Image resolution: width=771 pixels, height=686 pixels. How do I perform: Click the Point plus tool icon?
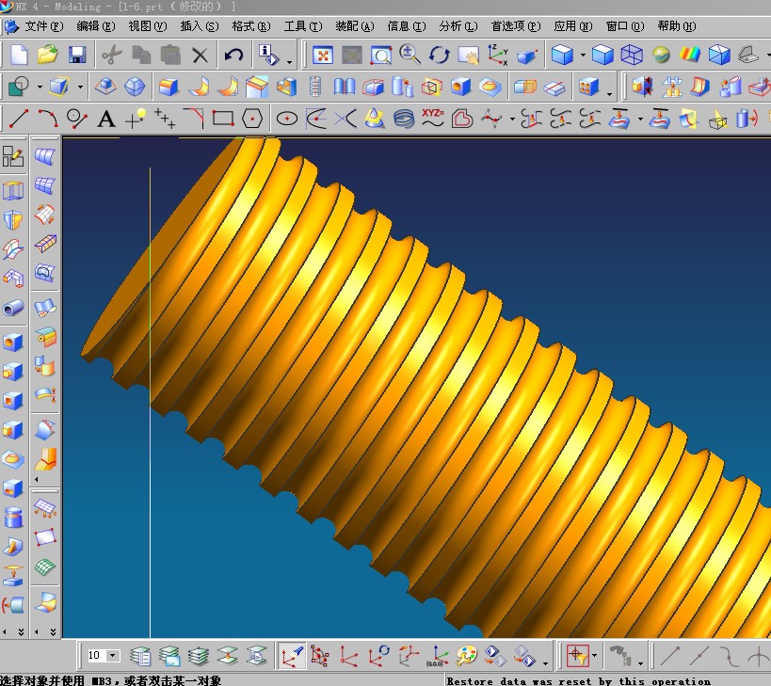[x=136, y=119]
